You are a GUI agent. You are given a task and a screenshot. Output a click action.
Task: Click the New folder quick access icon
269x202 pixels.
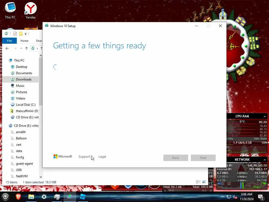[x=21, y=33]
